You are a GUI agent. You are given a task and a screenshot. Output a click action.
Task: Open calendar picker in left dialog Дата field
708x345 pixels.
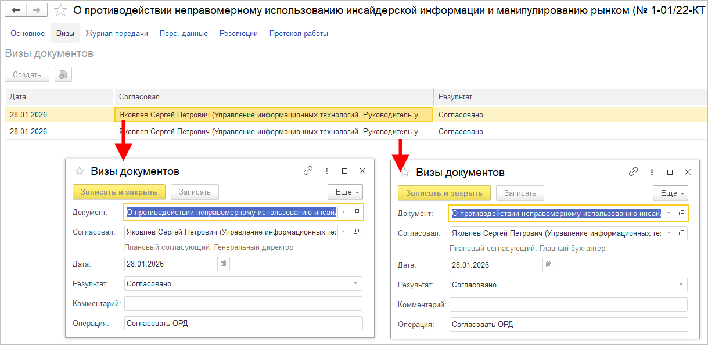point(223,264)
